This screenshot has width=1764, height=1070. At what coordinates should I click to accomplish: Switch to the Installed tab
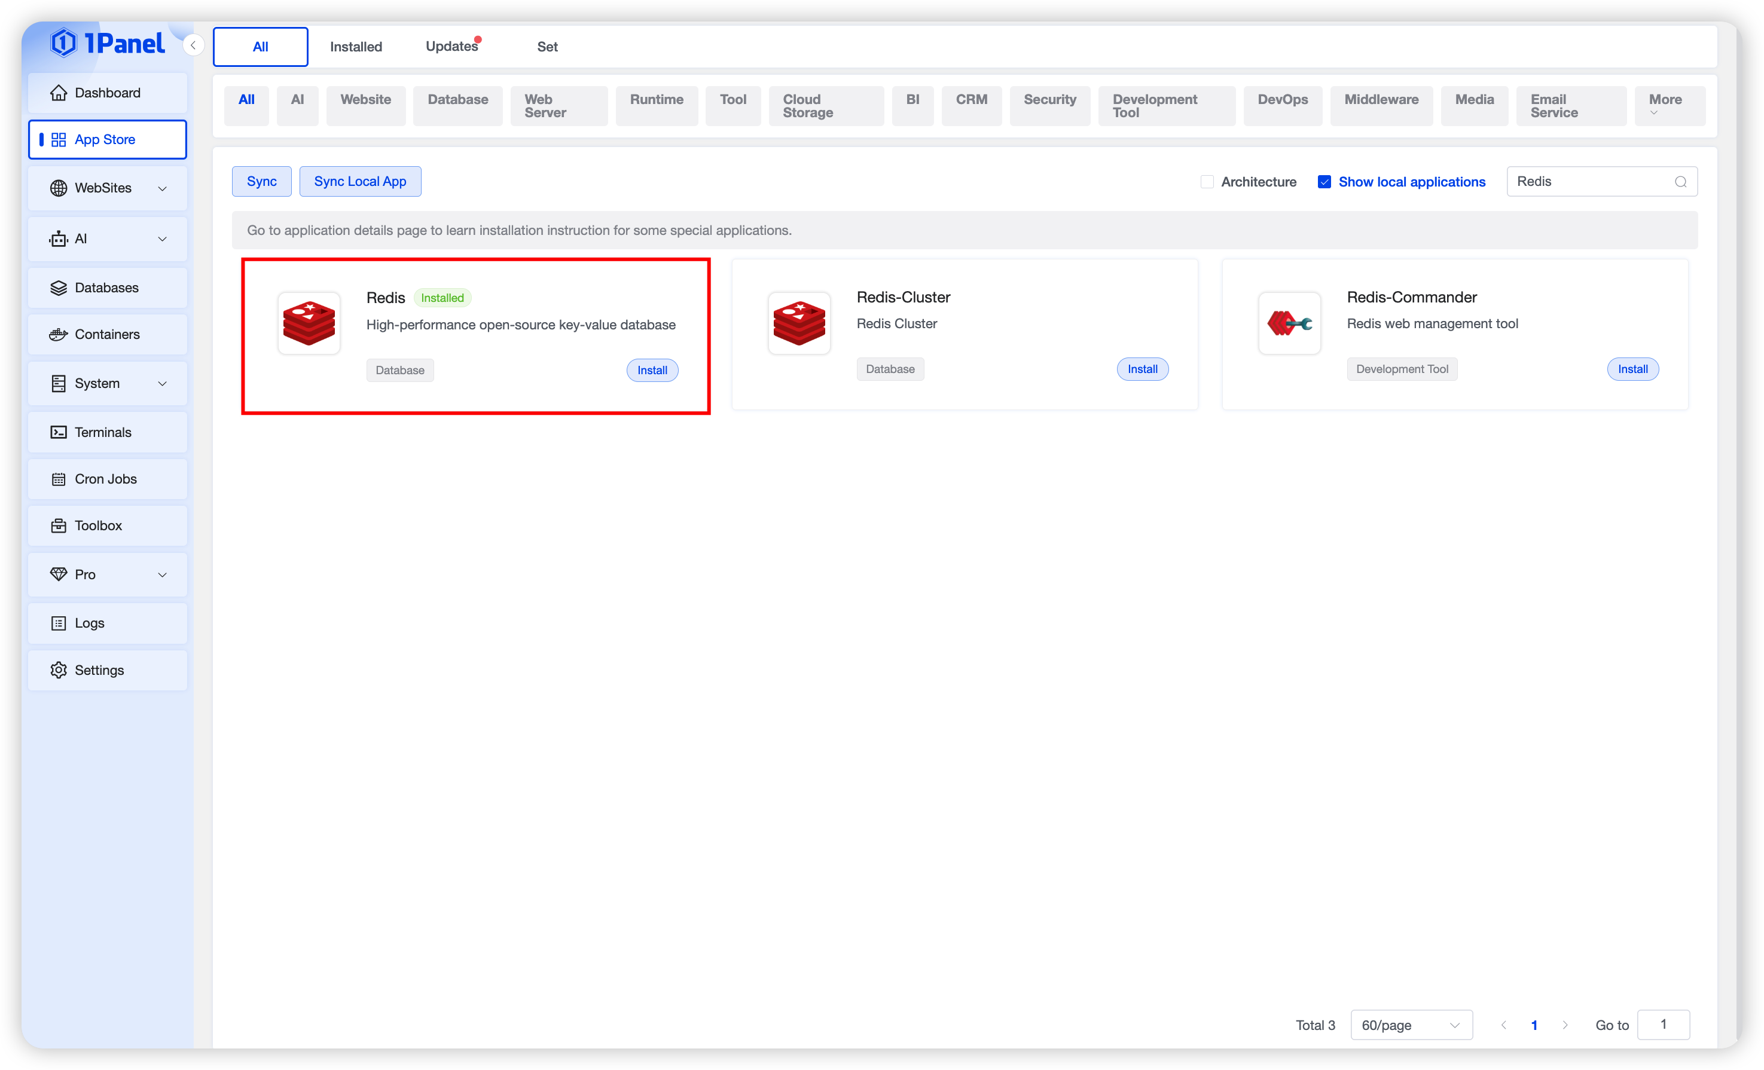point(356,47)
